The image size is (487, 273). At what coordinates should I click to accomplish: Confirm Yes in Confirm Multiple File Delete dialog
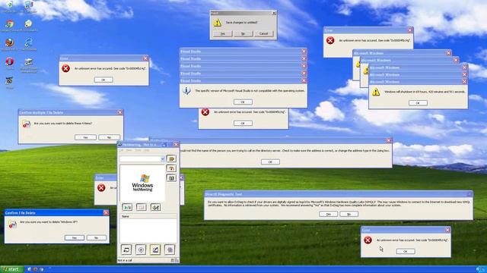click(x=85, y=137)
